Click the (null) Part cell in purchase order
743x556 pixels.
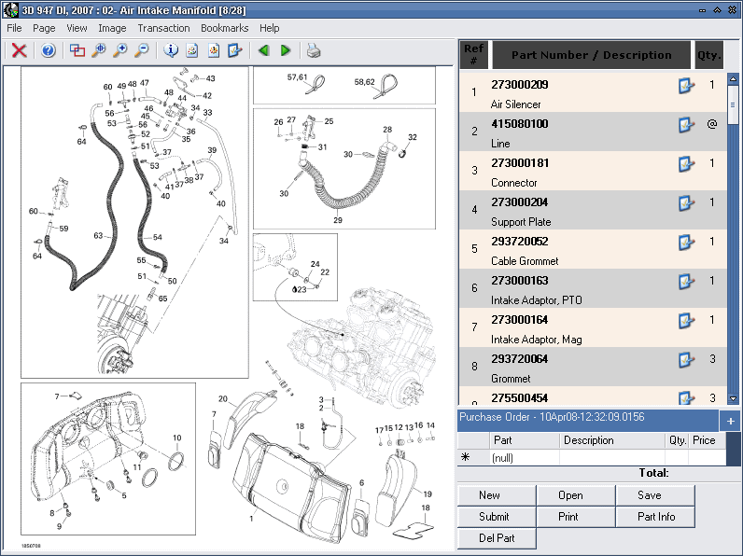525,458
